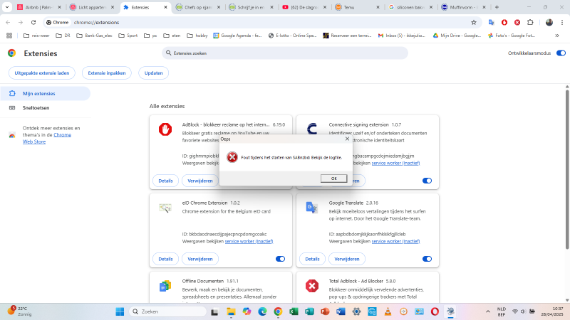This screenshot has width=570, height=320.
Task: Reload the page
Action: click(33, 23)
